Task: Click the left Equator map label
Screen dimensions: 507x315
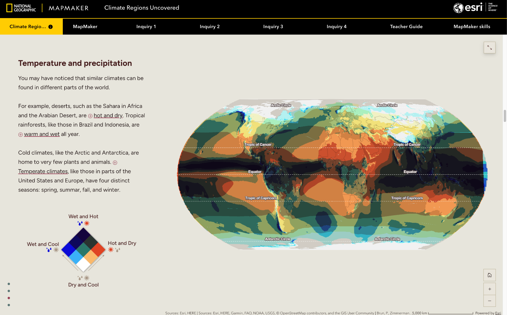Action: point(255,172)
